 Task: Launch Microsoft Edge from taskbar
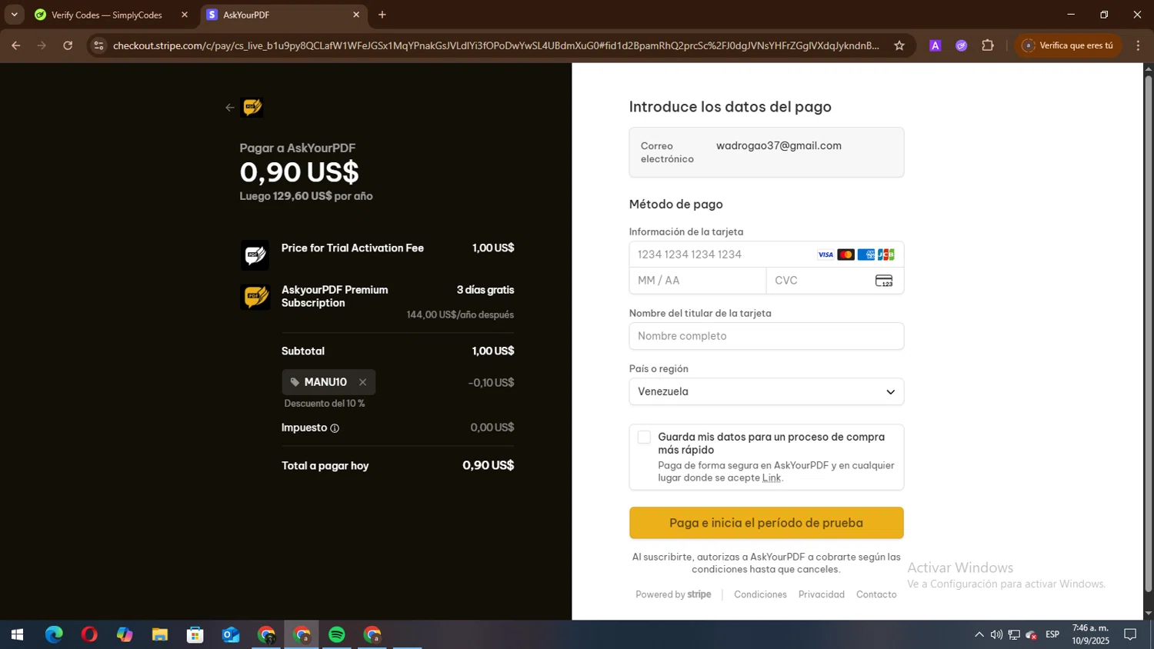(x=54, y=634)
